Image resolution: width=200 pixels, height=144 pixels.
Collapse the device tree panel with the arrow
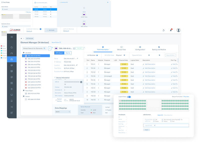52,48
